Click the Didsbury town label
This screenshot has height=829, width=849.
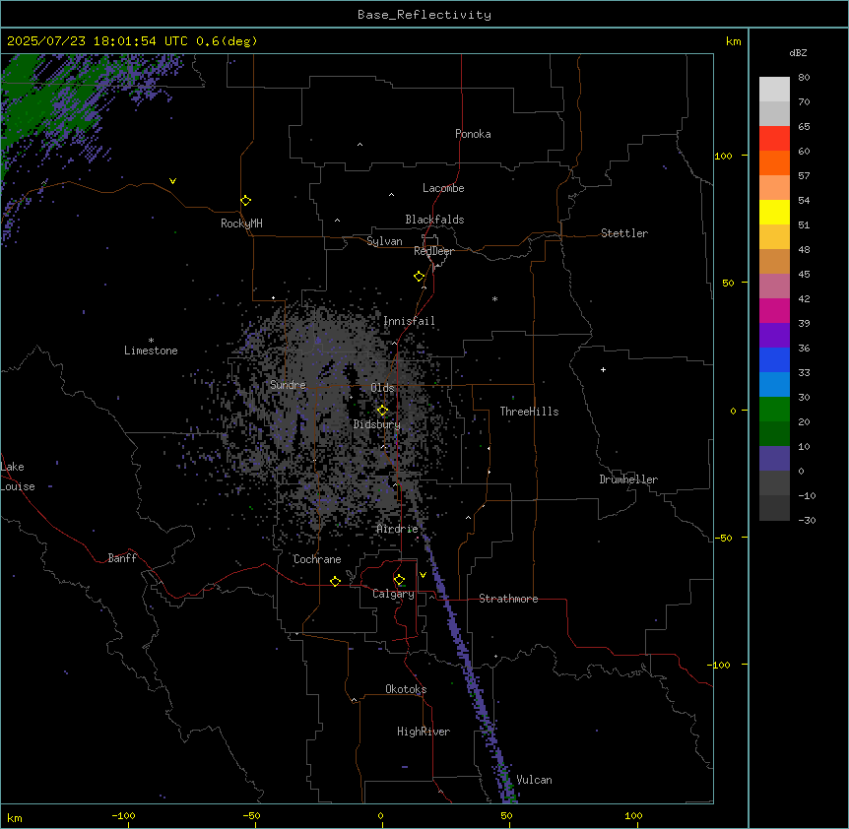[377, 424]
